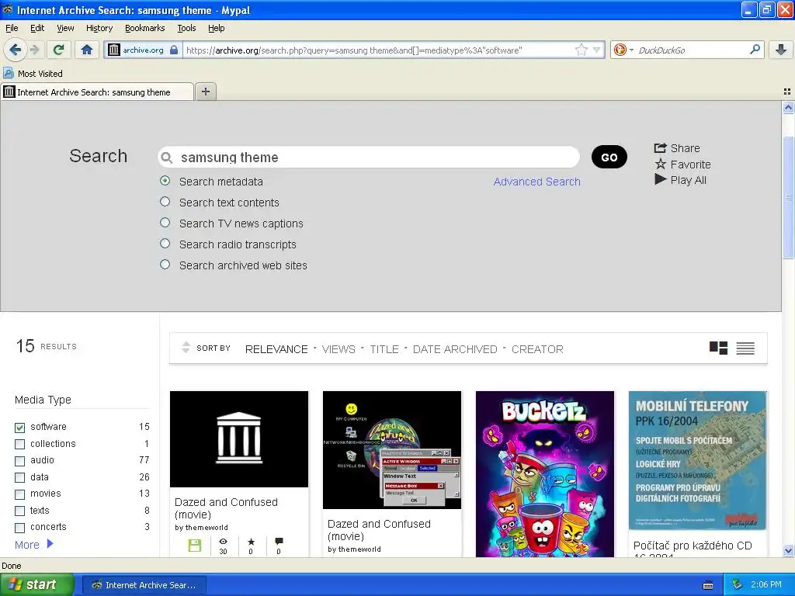The image size is (795, 596).
Task: Select the Internet Archive Search tab
Action: [97, 92]
